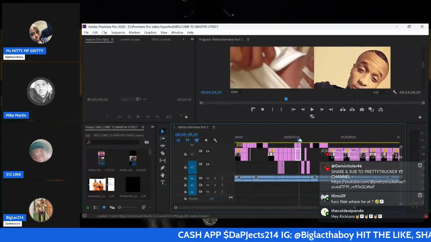This screenshot has height=242, width=431.
Task: Adjust Project panel thumbnail zoom slider
Action: (x=127, y=208)
